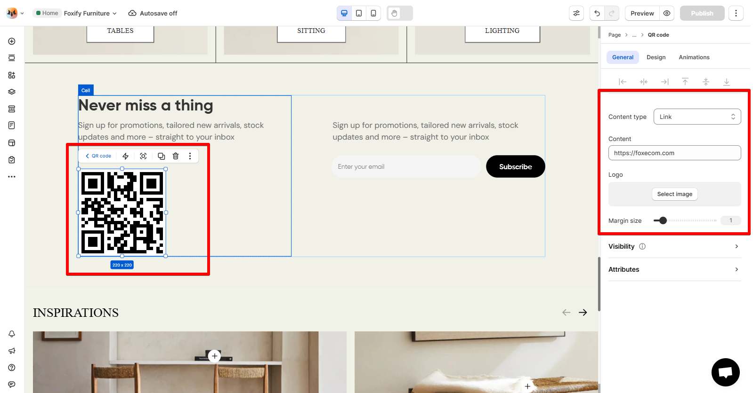Switch to the Animations tab

click(x=694, y=57)
